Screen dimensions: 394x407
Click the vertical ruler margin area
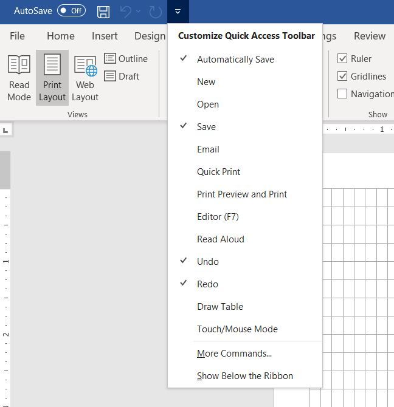5,170
